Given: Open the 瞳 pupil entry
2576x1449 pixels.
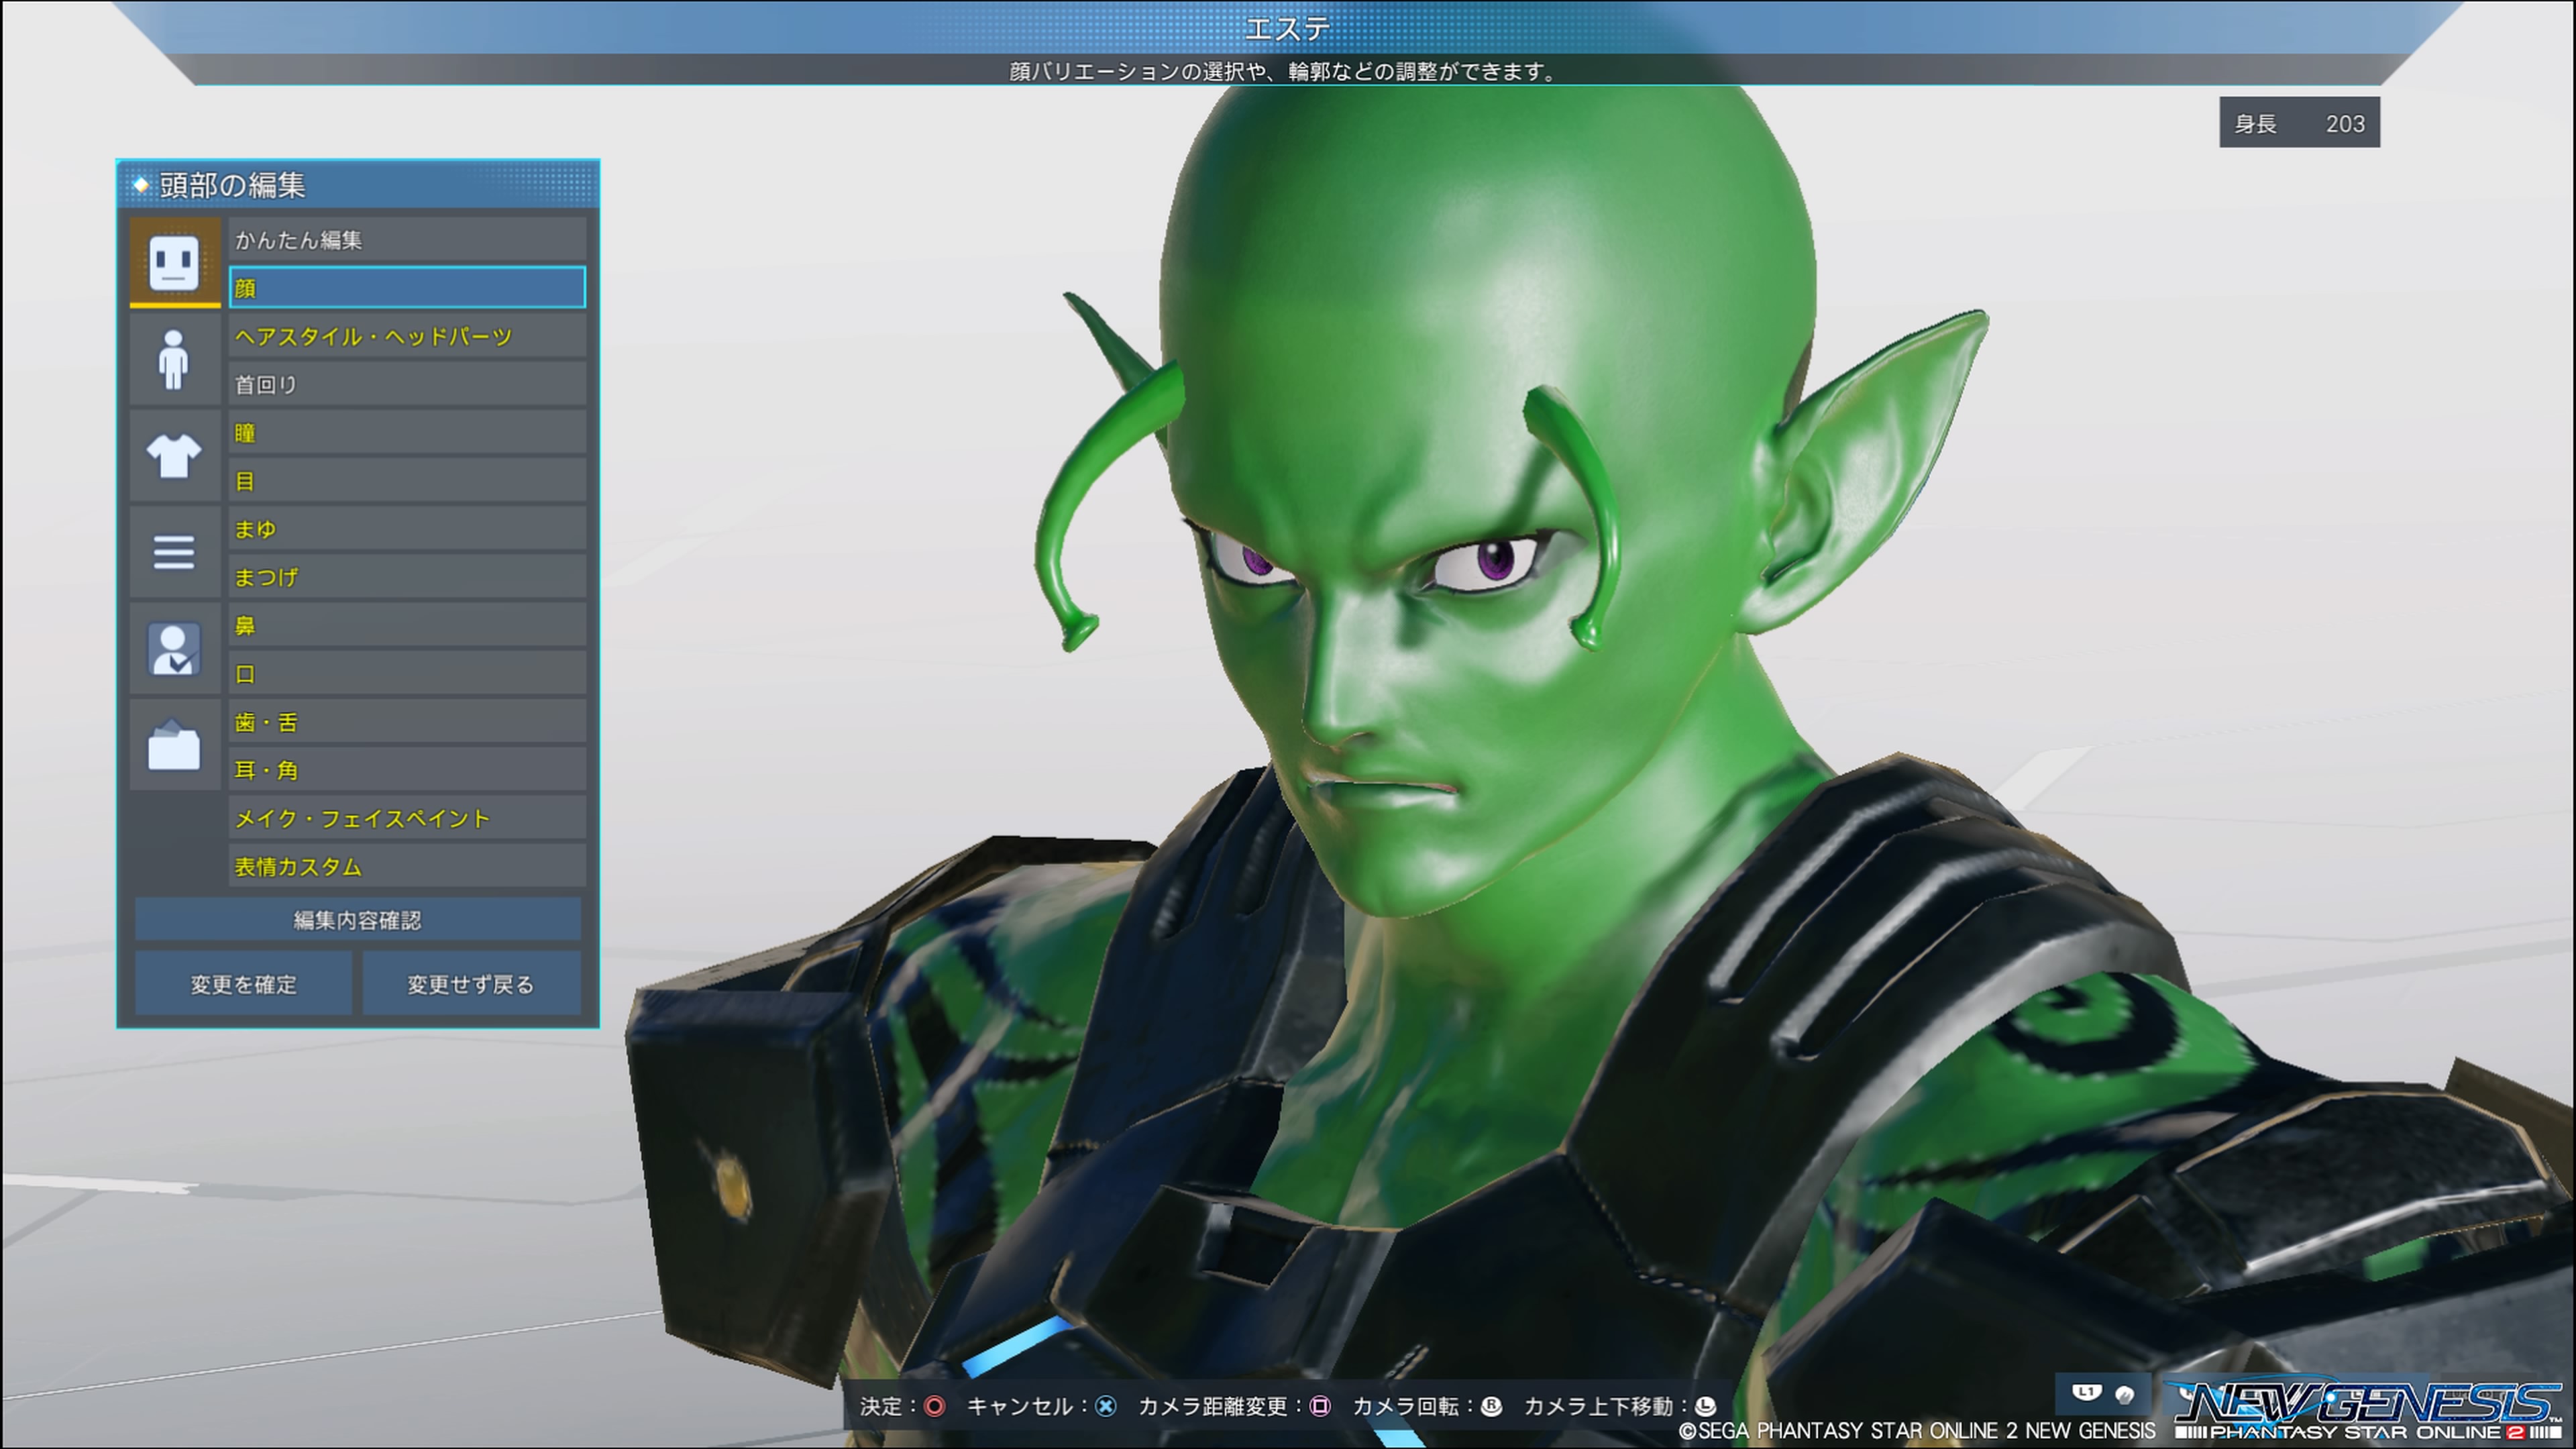Looking at the screenshot, I should 407,432.
